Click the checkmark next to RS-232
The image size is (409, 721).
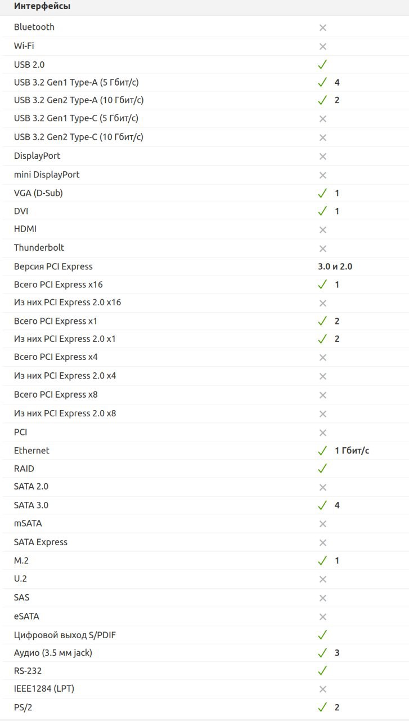[x=322, y=671]
